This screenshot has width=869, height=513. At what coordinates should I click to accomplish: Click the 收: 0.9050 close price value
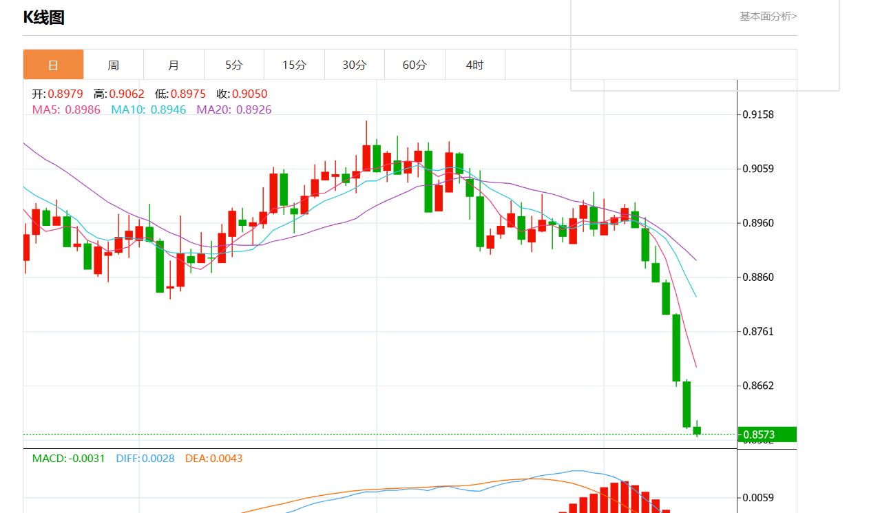point(242,94)
